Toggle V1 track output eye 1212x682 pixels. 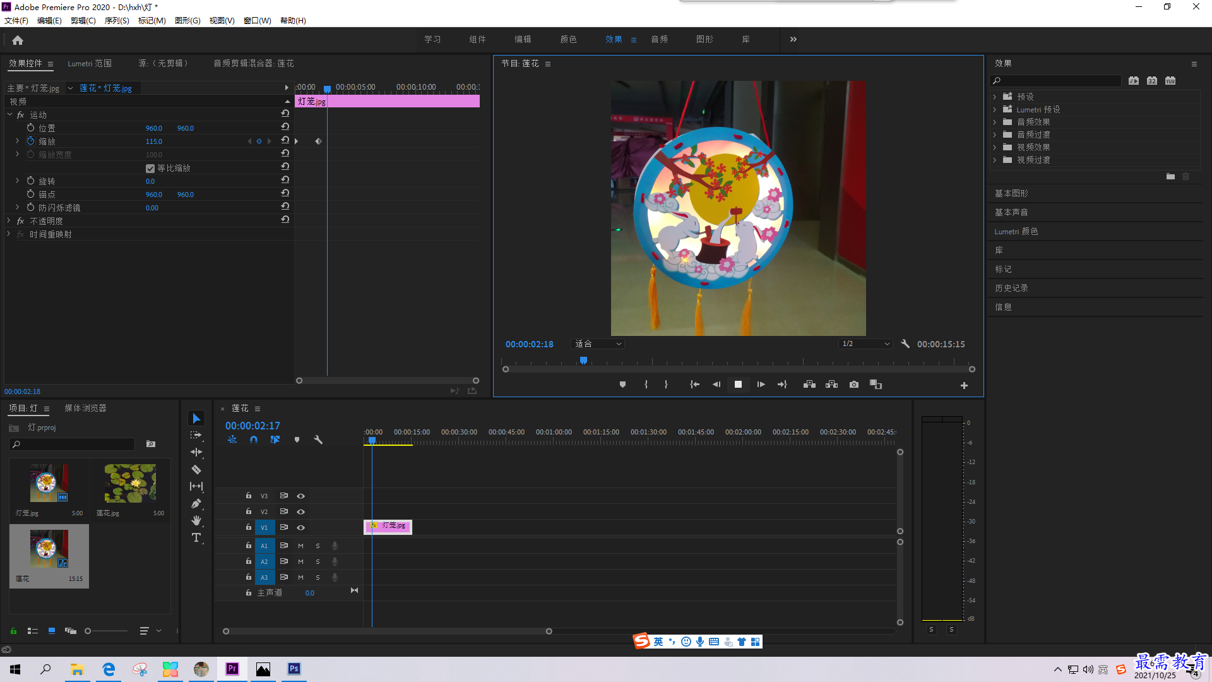[301, 527]
